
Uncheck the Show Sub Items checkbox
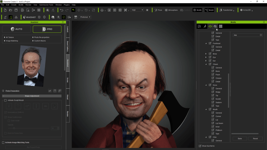[200, 146]
